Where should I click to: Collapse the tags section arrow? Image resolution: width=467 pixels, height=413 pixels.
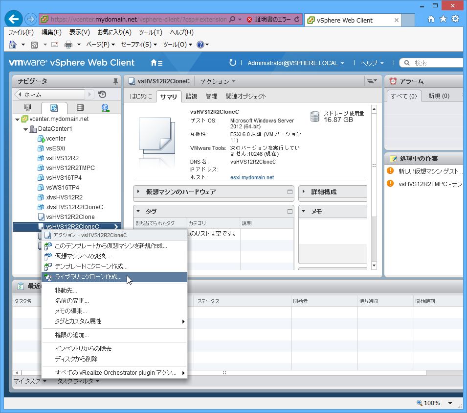click(138, 211)
